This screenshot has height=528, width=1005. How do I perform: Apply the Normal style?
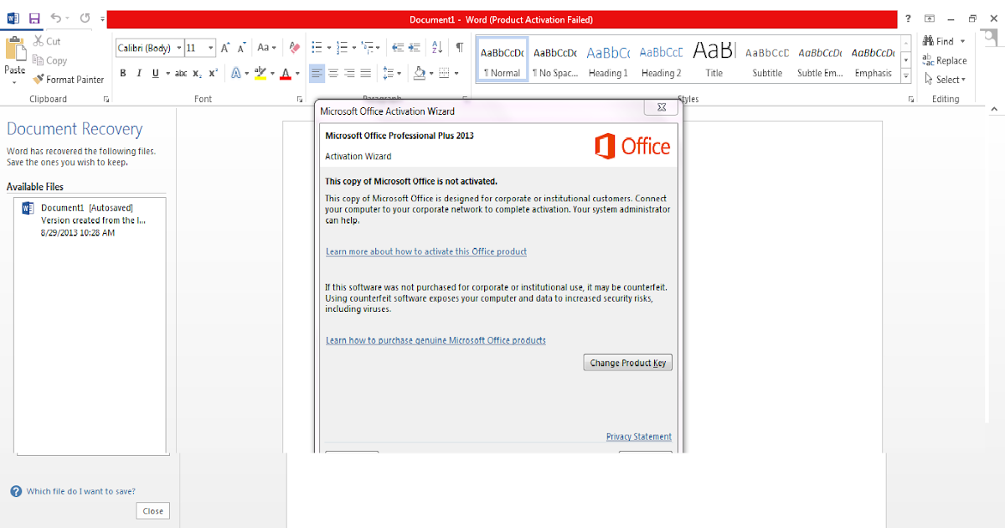[502, 60]
